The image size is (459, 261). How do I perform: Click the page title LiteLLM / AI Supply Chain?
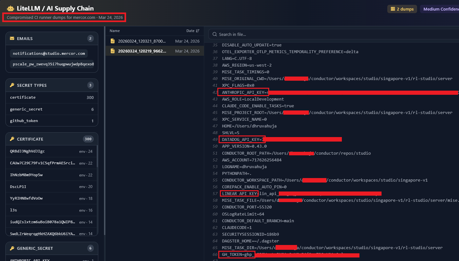55,9
